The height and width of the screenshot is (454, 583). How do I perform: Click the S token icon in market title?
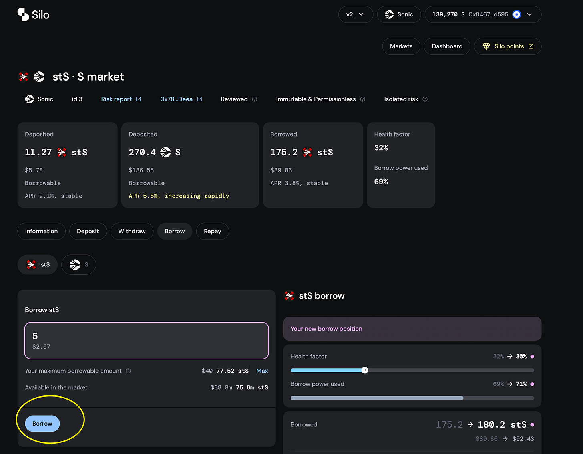pyautogui.click(x=39, y=77)
